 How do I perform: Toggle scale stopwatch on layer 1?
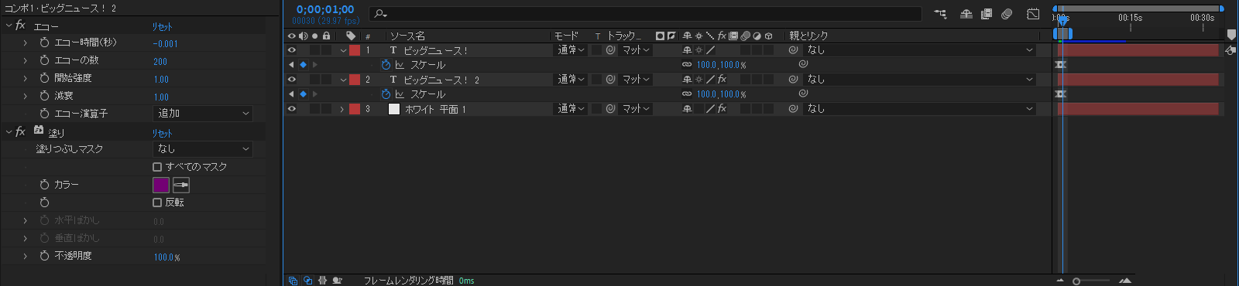tap(386, 65)
